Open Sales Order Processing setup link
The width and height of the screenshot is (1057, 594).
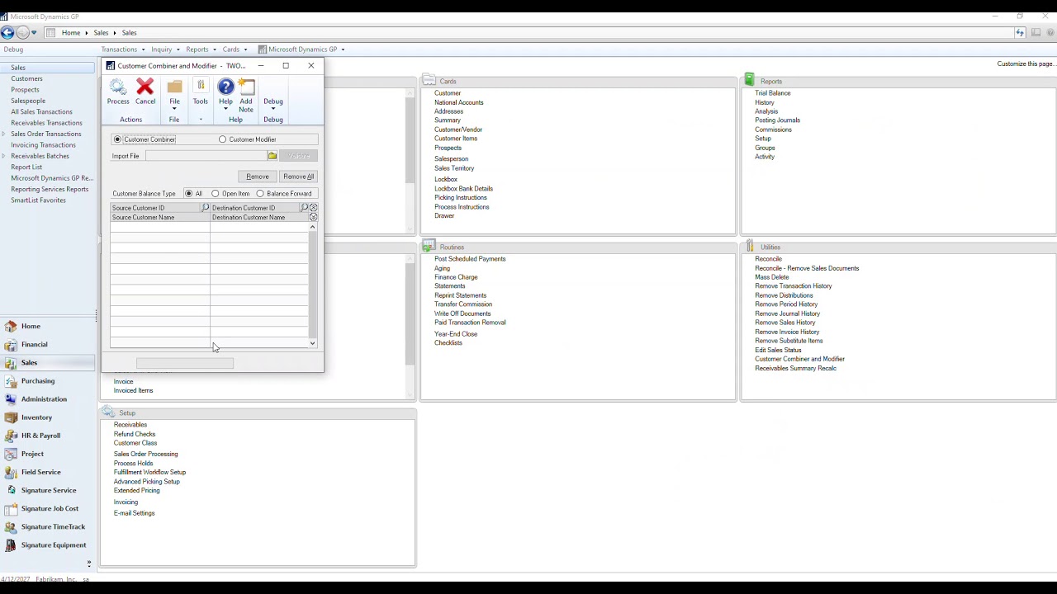pyautogui.click(x=145, y=454)
